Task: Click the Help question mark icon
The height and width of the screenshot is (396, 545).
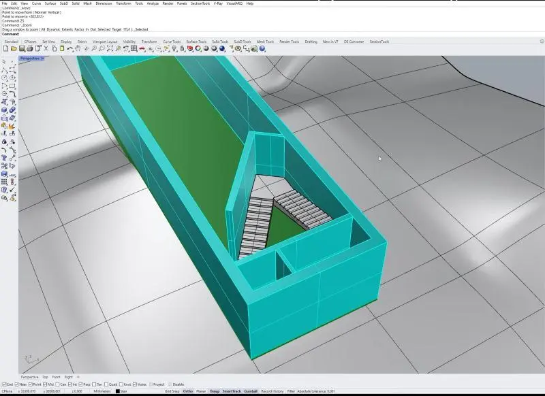Action: (262, 49)
